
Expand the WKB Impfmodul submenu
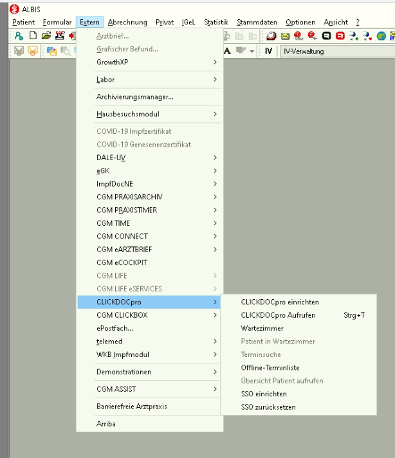point(150,354)
